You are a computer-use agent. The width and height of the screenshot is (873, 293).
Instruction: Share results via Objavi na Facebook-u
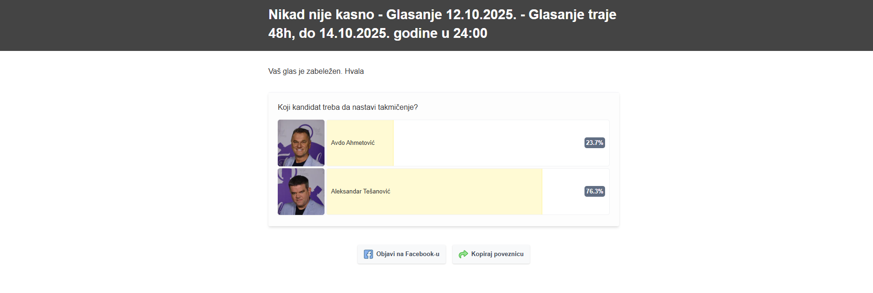click(x=407, y=254)
